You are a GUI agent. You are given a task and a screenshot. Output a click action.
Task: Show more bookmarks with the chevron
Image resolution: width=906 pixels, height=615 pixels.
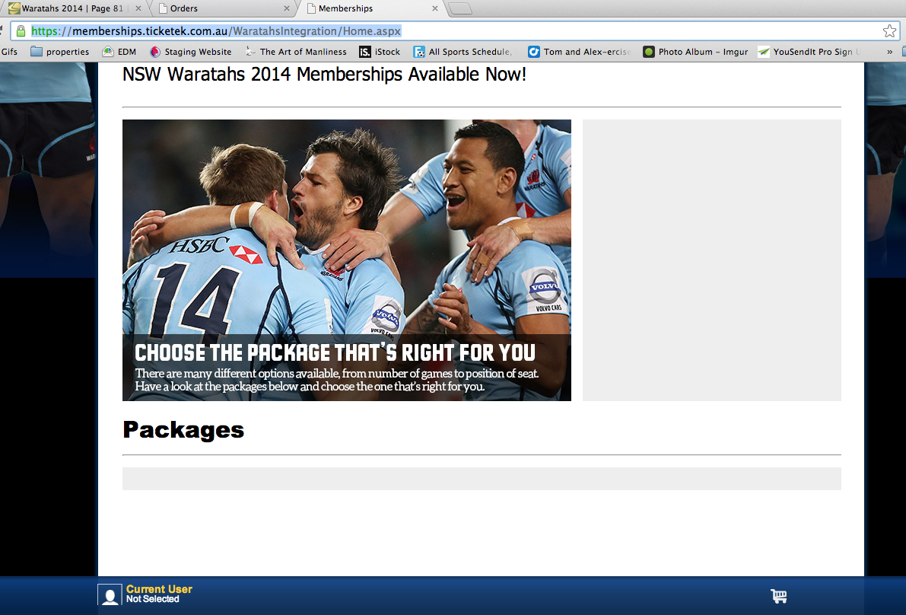[890, 52]
